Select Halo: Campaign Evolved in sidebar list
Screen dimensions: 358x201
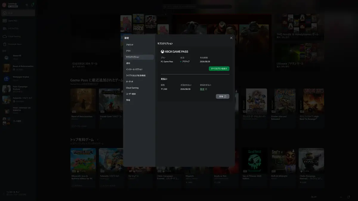(x=18, y=89)
